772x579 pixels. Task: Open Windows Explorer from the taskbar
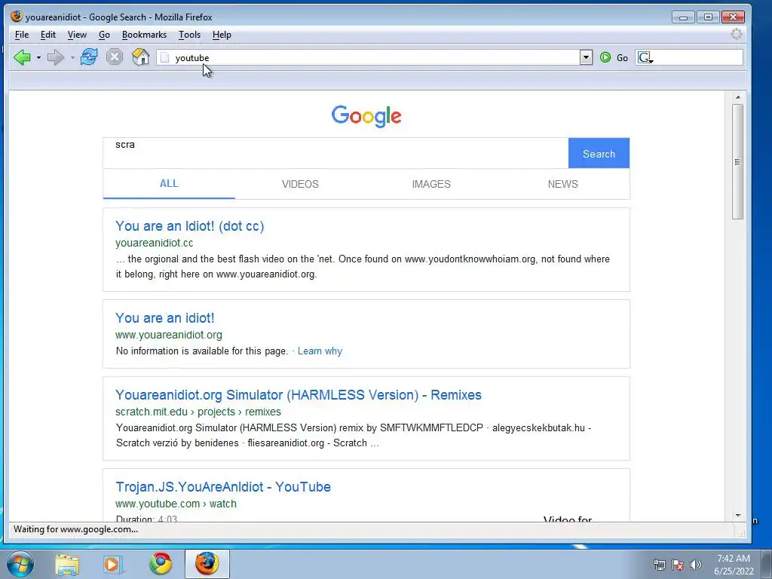click(67, 564)
